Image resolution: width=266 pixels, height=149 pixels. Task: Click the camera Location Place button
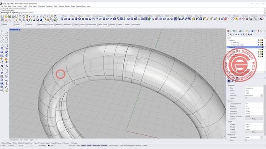pos(254,119)
